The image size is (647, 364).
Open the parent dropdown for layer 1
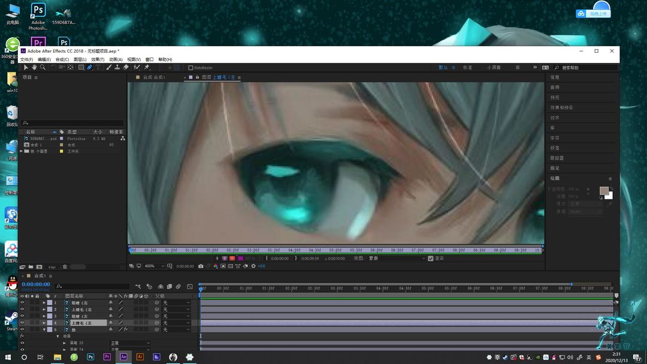[176, 302]
